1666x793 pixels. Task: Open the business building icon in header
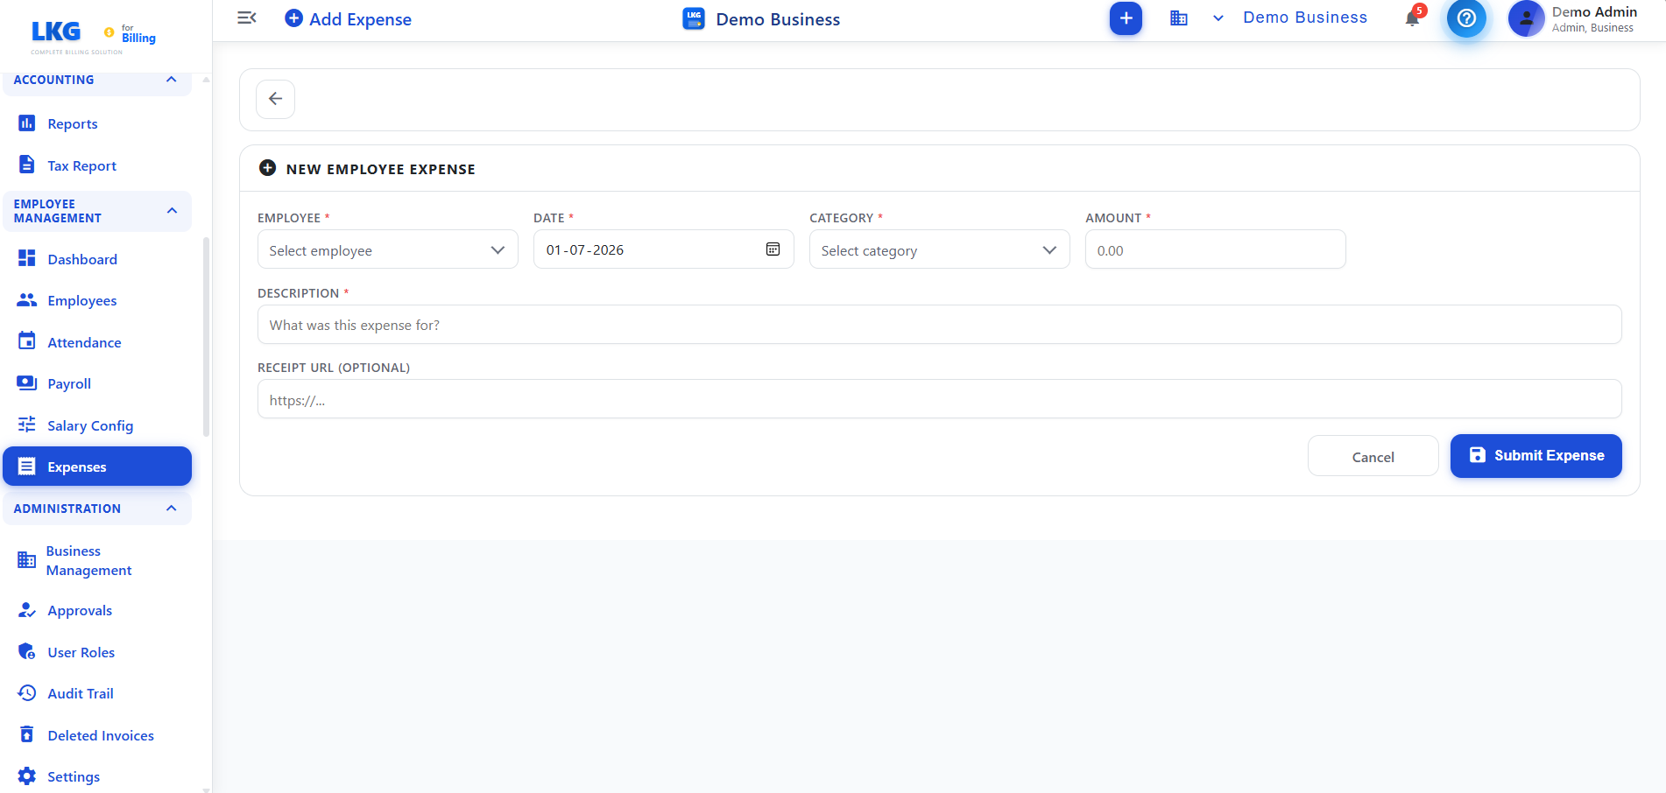(x=1179, y=18)
